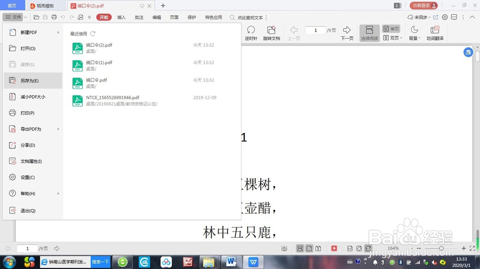The image size is (480, 269).
Task: Rotate counterclockwise with 逆时针 icon
Action: (x=251, y=33)
